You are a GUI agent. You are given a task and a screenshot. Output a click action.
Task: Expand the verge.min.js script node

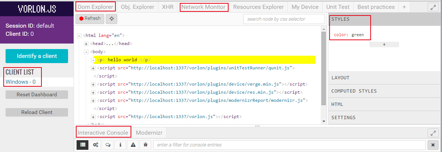(x=93, y=84)
